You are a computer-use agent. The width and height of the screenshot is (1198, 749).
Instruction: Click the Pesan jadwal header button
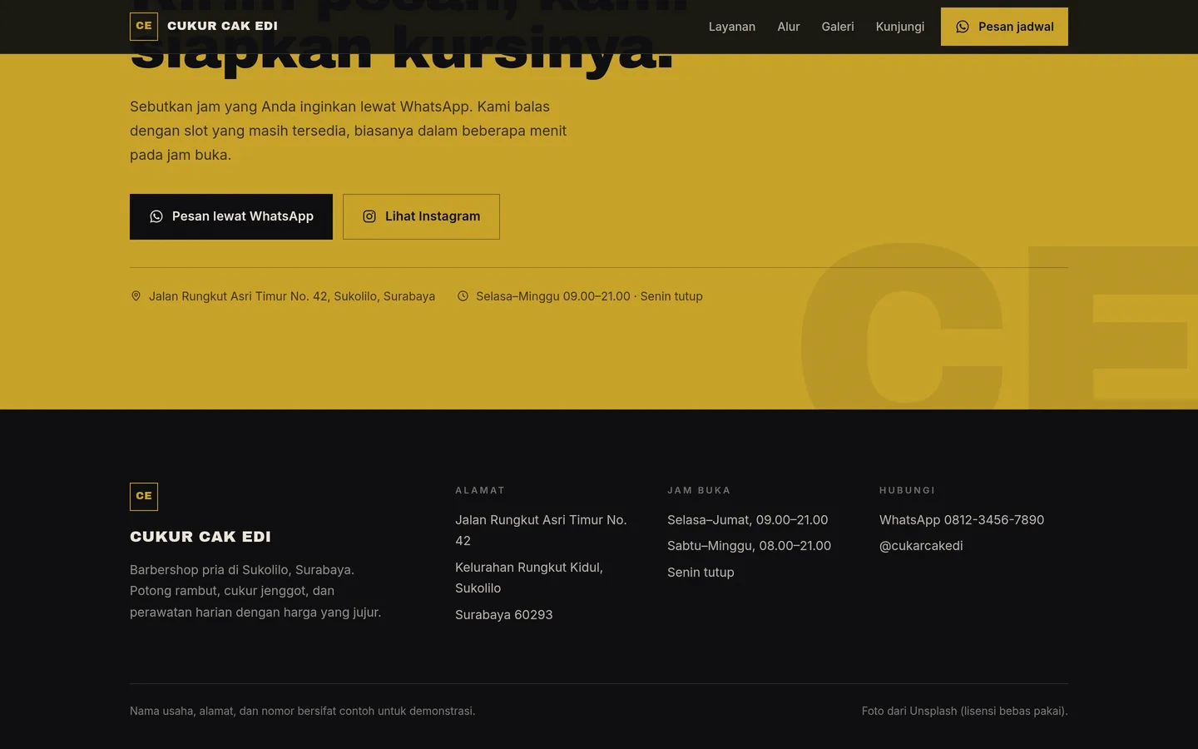tap(1004, 27)
